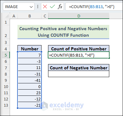Select row 5 header
Screen dimensions: 123x116
click(6, 55)
